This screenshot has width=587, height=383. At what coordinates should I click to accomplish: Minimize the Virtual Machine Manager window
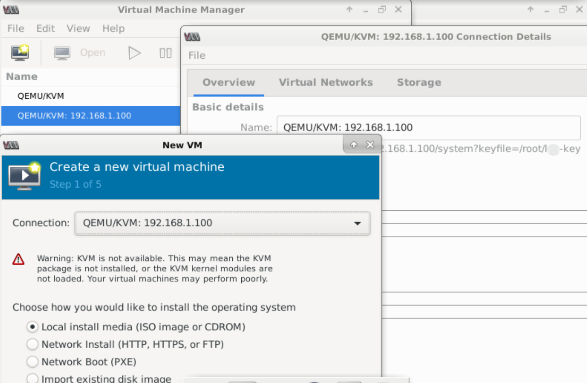pyautogui.click(x=366, y=10)
